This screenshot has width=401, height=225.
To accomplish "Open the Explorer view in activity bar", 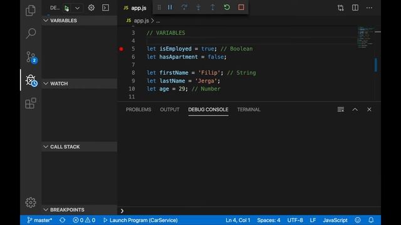I will click(31, 10).
